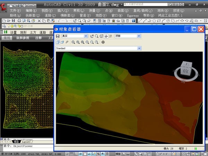The width and height of the screenshot is (208, 156).
Task: Click the magnifier zoom tool beside the visual style
Action: point(96,36)
